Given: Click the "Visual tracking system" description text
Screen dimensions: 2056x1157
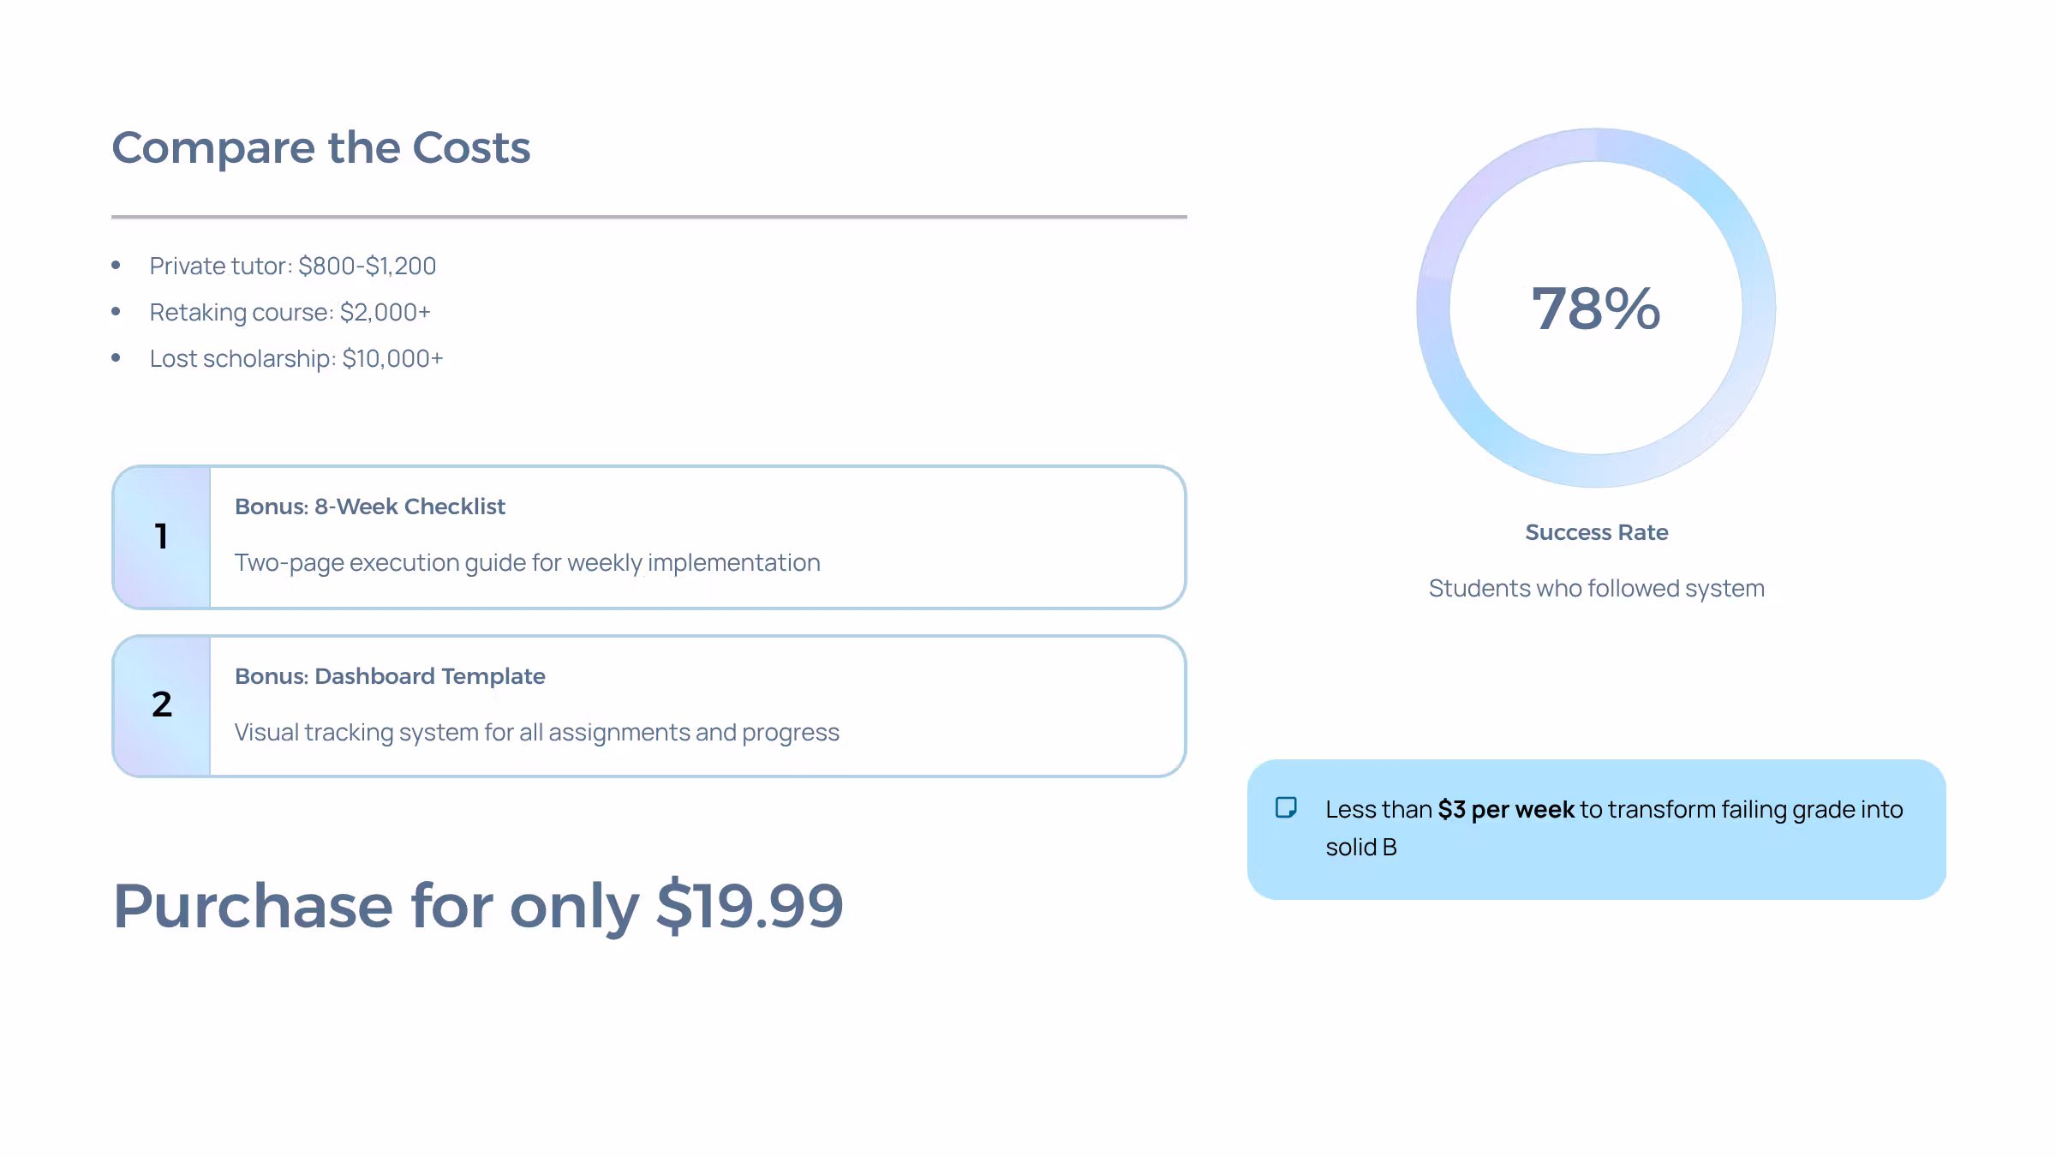Looking at the screenshot, I should pyautogui.click(x=536, y=732).
